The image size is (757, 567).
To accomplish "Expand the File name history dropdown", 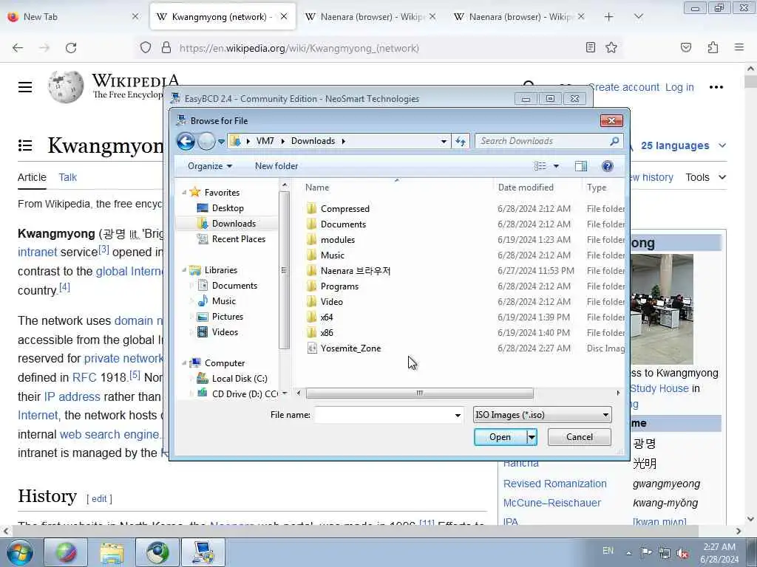I will tap(457, 415).
